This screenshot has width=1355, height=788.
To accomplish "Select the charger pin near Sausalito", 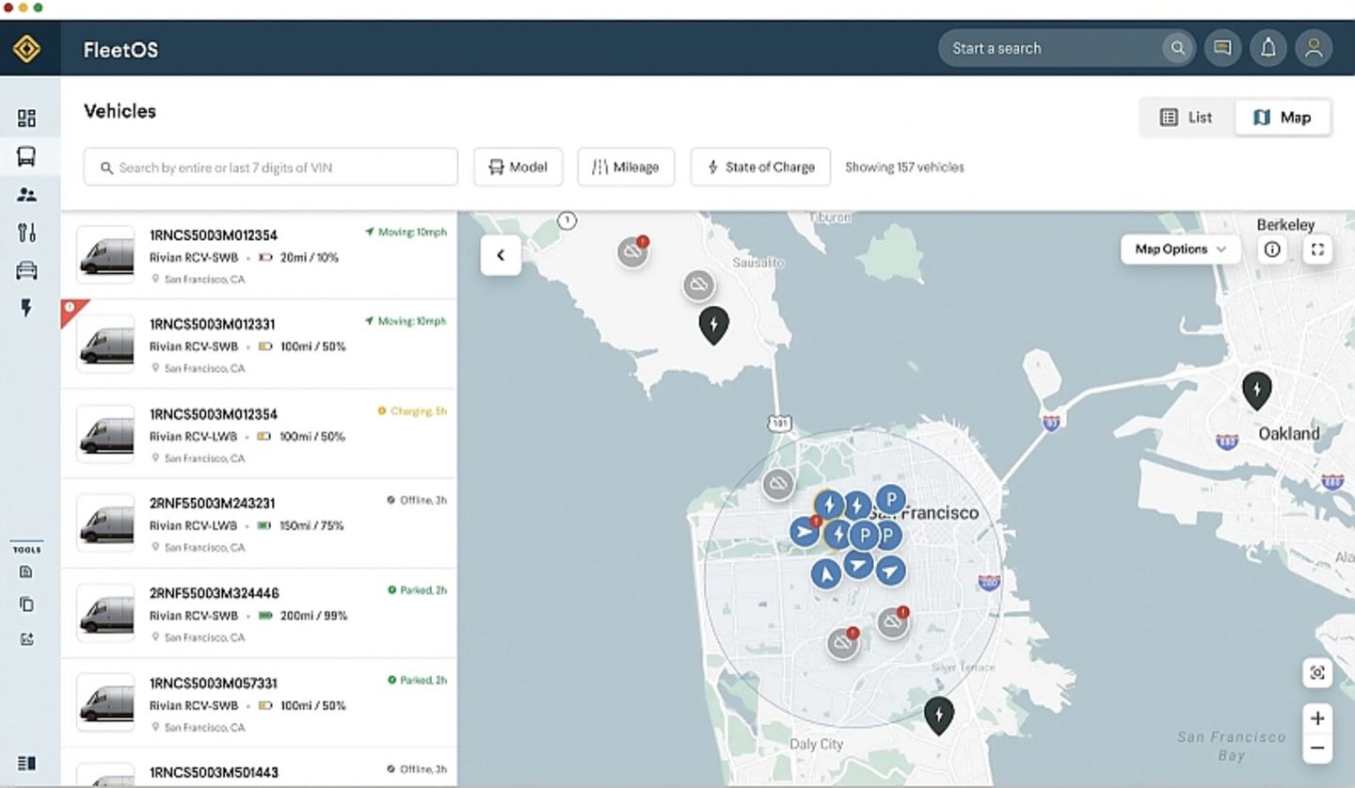I will [x=713, y=326].
